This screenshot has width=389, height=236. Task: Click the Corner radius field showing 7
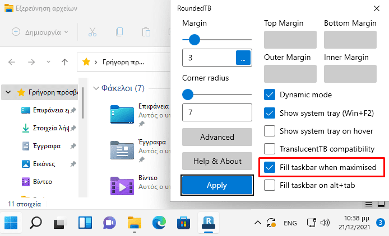(x=217, y=112)
